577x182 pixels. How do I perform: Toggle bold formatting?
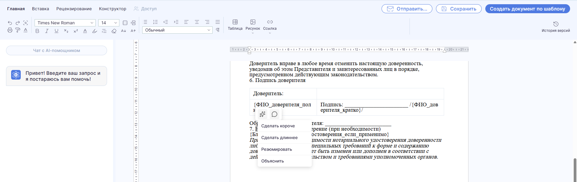pyautogui.click(x=37, y=31)
